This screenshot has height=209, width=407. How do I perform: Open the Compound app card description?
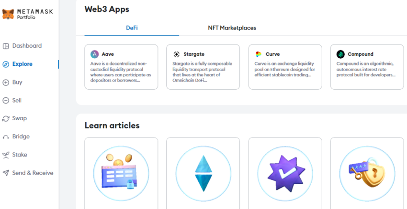366,69
